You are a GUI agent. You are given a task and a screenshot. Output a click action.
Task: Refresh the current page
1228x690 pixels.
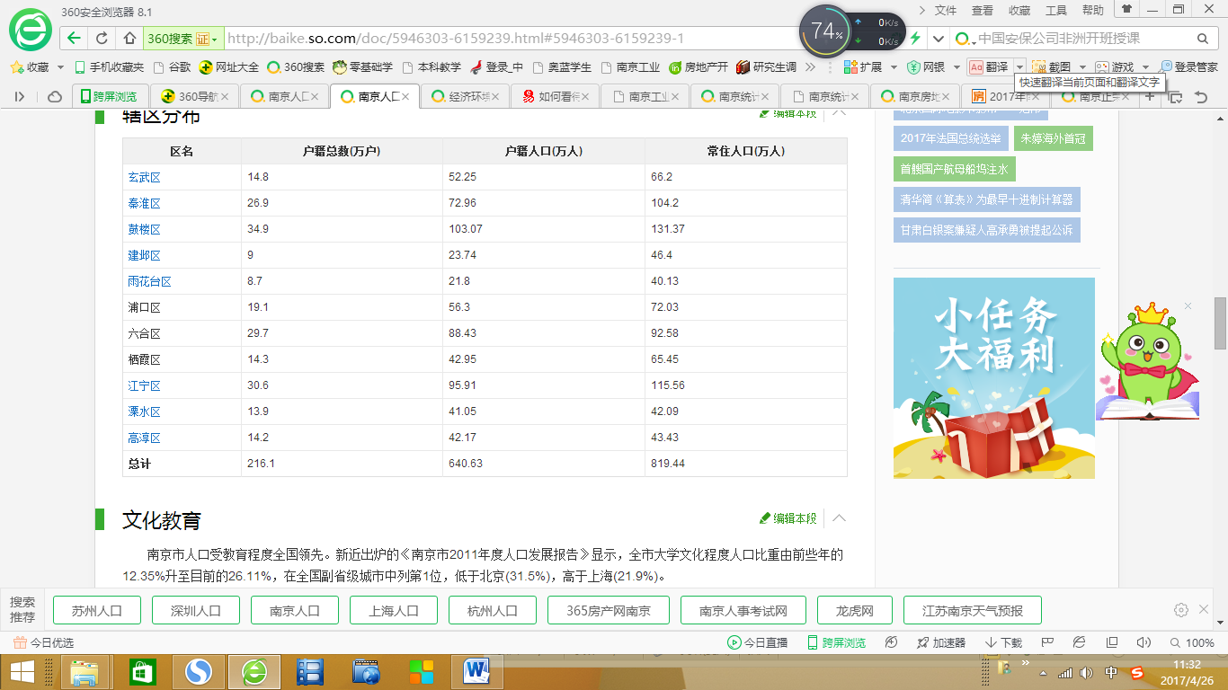(x=102, y=39)
